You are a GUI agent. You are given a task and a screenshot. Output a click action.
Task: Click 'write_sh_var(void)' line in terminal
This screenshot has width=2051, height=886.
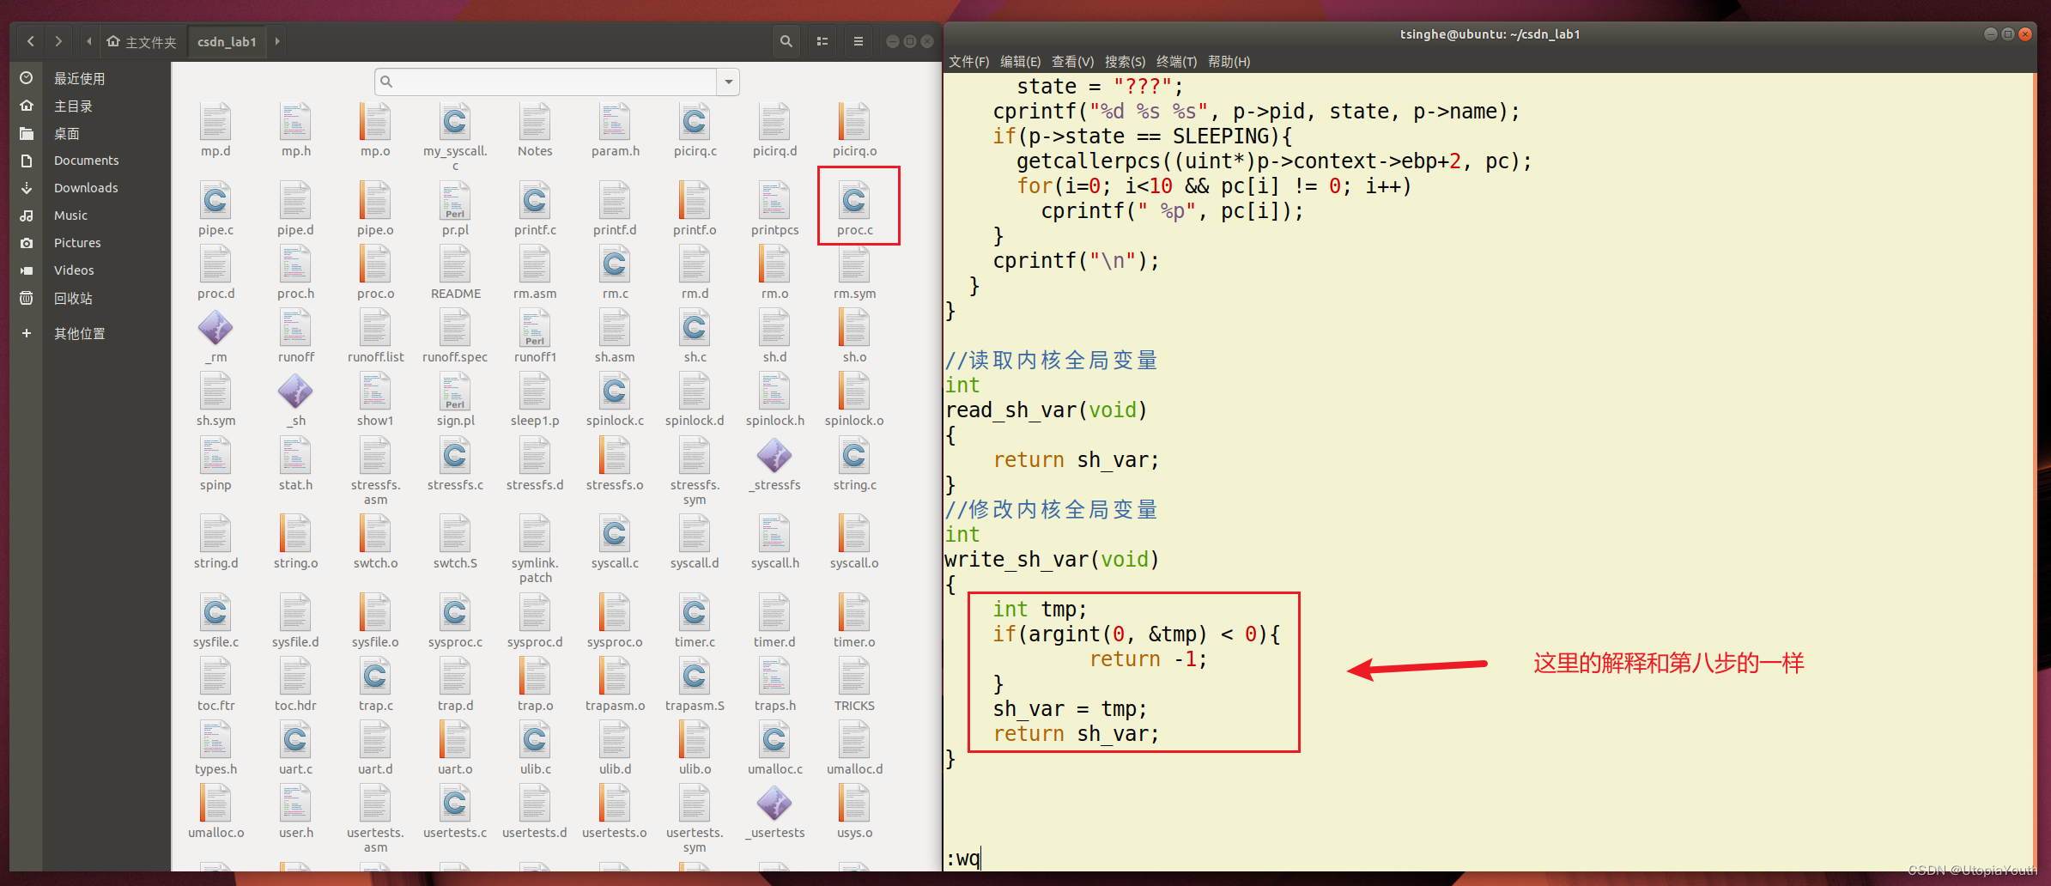1053,560
